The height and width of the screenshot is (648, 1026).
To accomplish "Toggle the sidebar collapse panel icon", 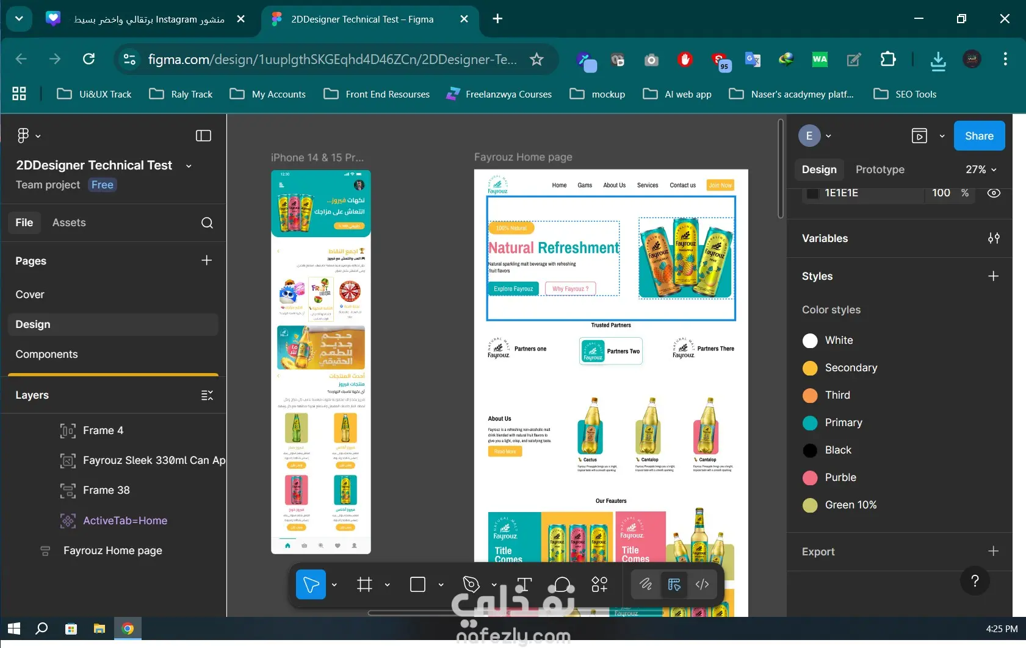I will (x=203, y=135).
